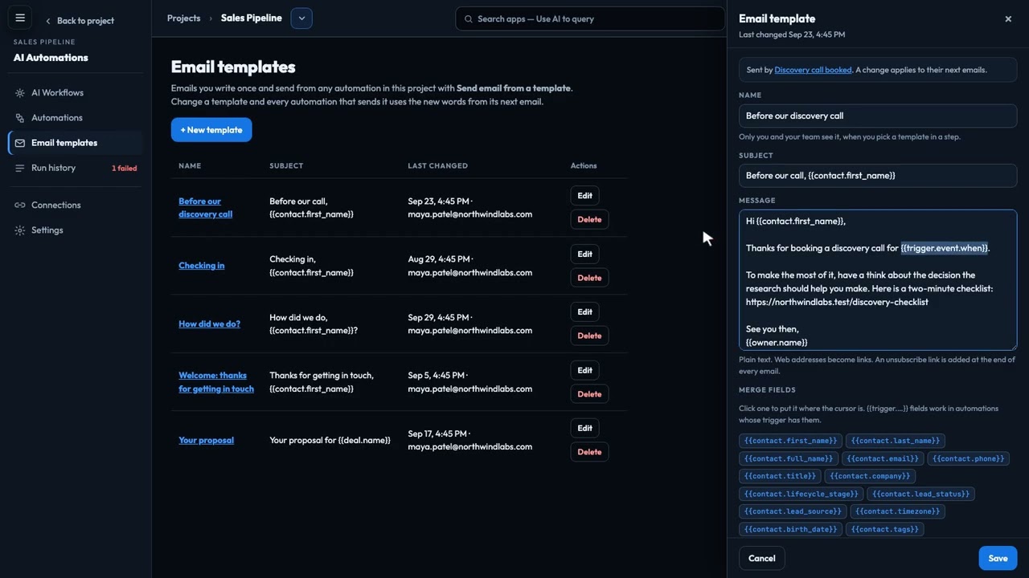Image resolution: width=1029 pixels, height=578 pixels.
Task: Click the Email templates envelope icon
Action: 20,143
